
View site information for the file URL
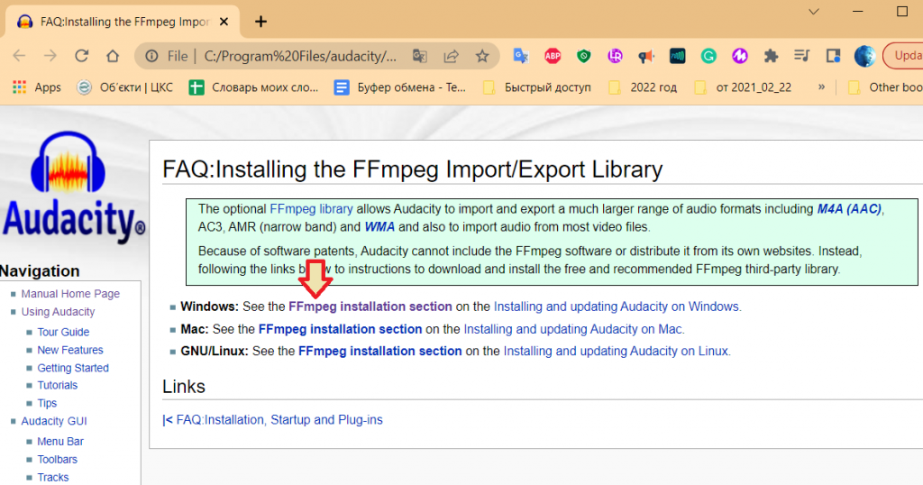click(151, 56)
